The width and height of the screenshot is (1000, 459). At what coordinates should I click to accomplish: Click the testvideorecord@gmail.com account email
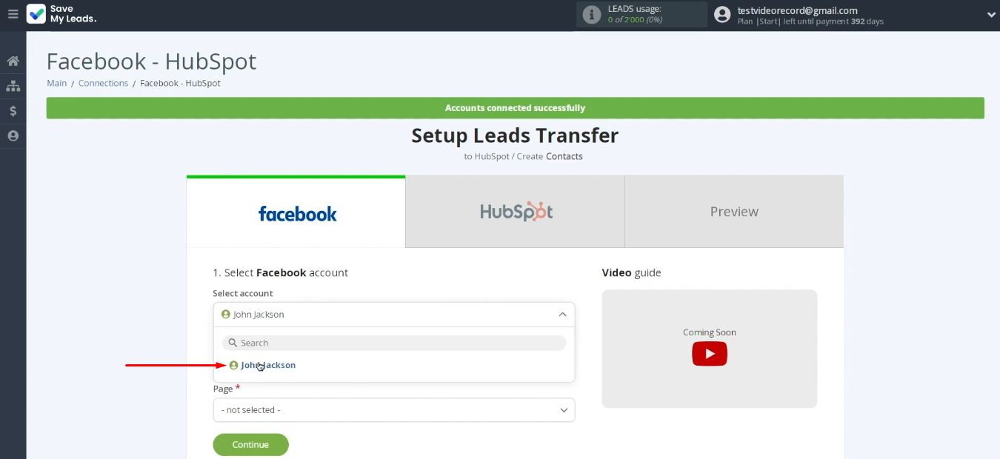tap(797, 10)
